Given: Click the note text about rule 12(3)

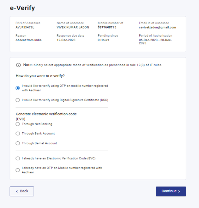Looking at the screenshot, I should pos(98,65).
